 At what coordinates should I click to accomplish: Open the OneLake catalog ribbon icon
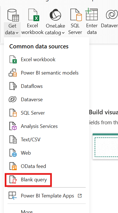[x=55, y=15]
